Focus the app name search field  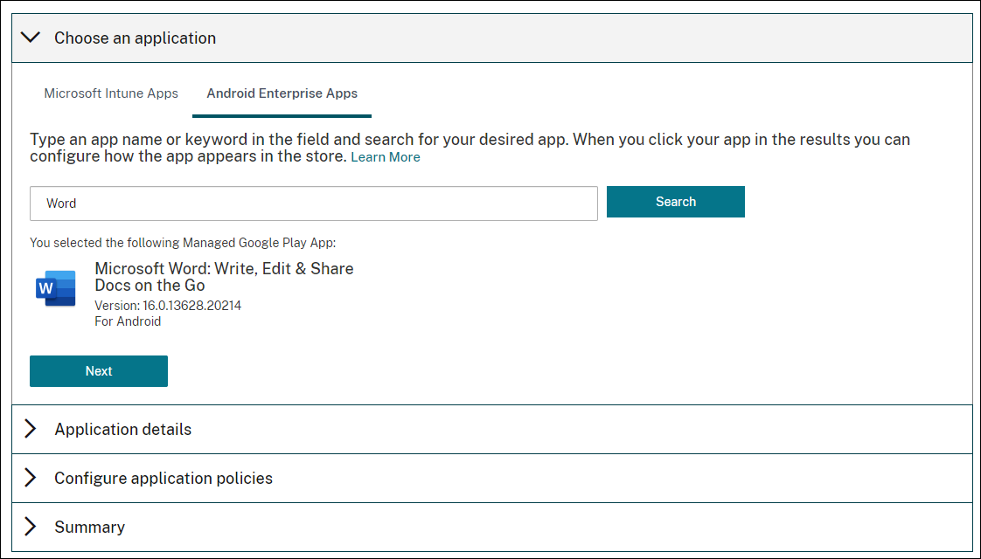[x=314, y=204]
